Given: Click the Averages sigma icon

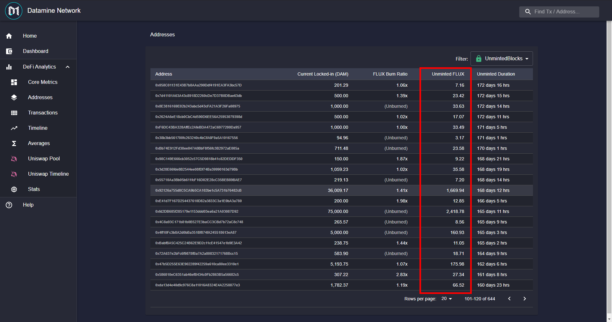Looking at the screenshot, I should tap(14, 143).
